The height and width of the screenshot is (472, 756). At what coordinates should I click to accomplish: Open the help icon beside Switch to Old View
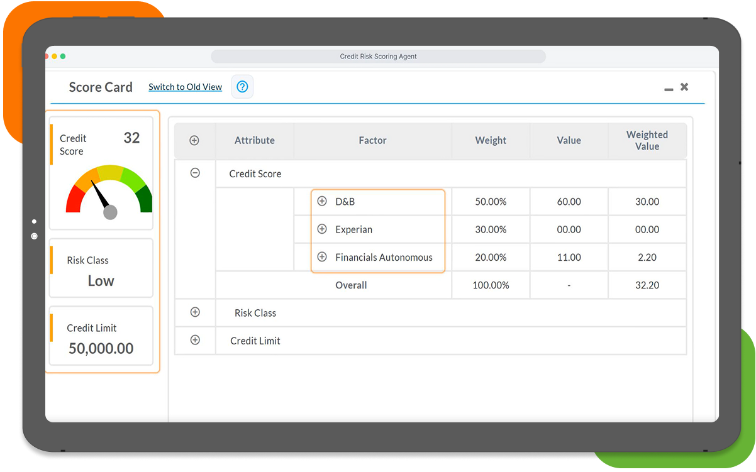242,87
